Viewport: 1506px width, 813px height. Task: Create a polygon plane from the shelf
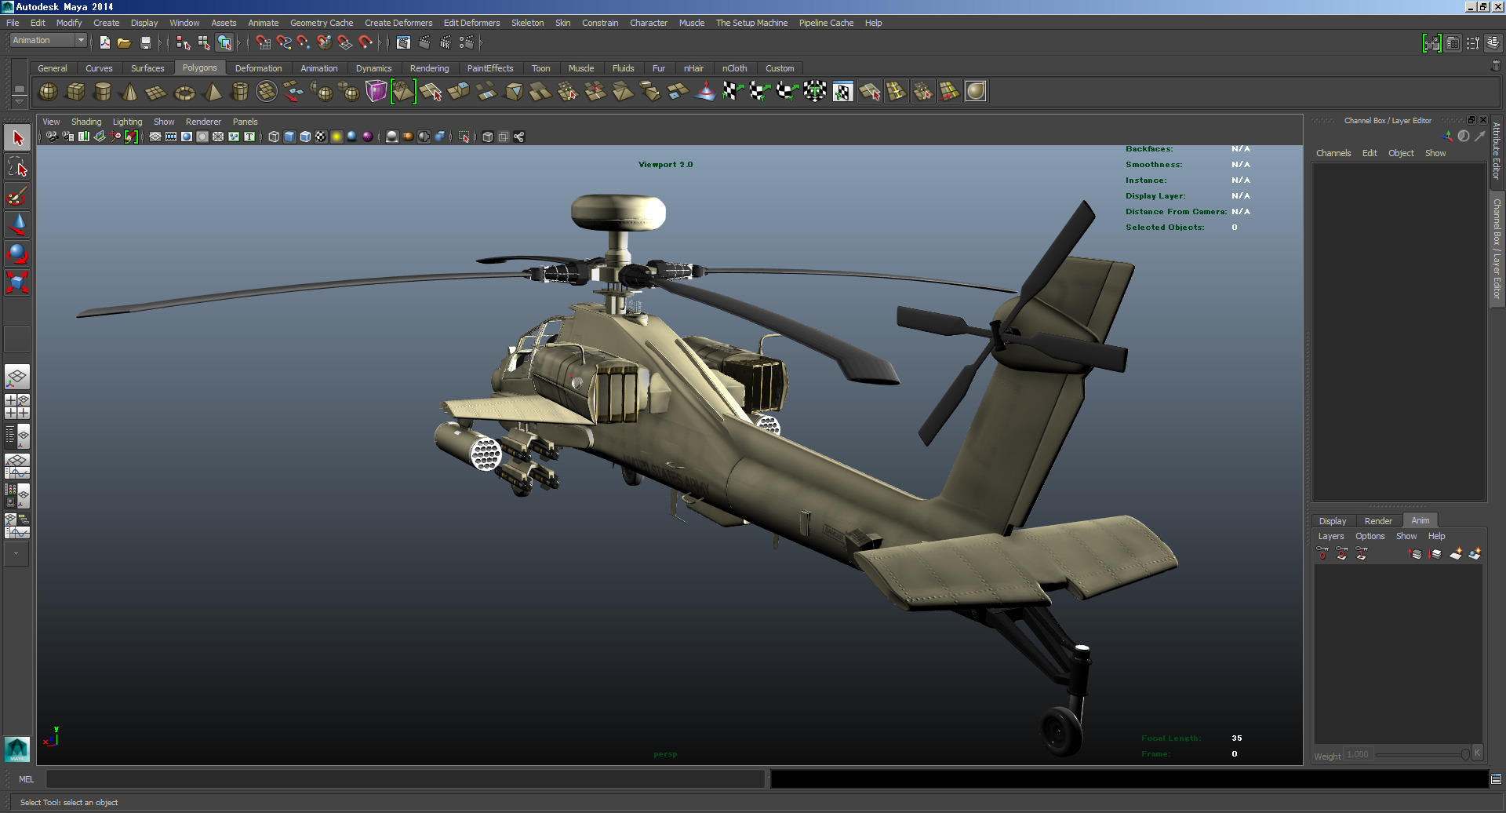point(156,92)
